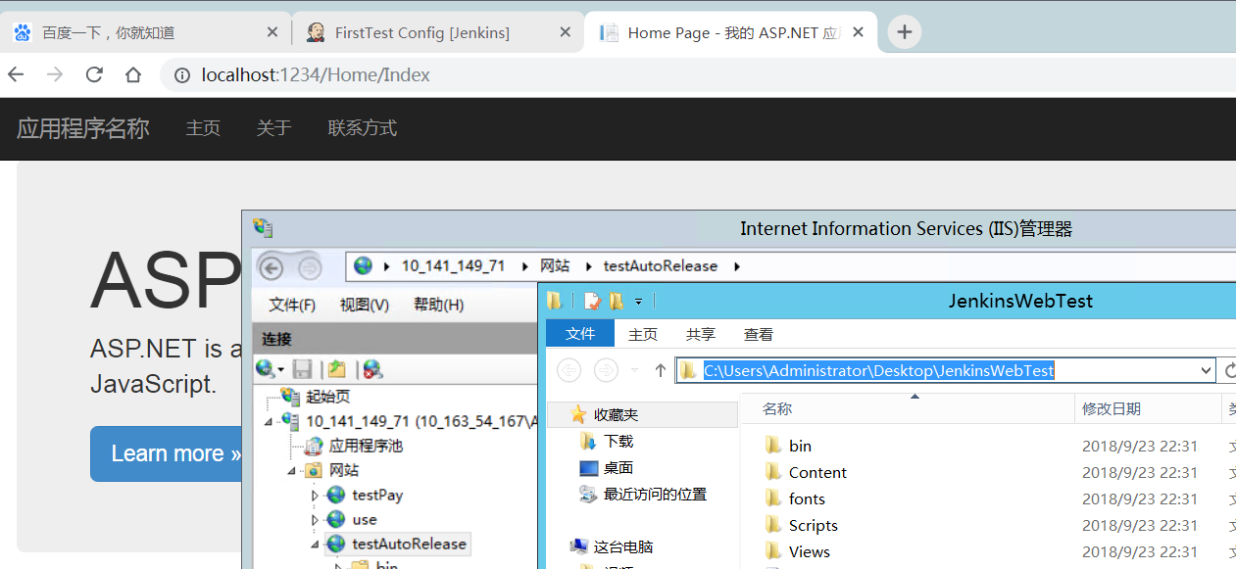1236x569 pixels.
Task: Select 应用程序池 in the IIS tree
Action: coord(366,446)
